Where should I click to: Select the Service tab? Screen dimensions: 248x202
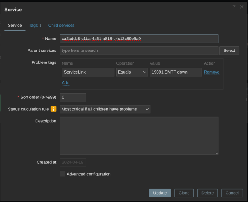pyautogui.click(x=15, y=26)
